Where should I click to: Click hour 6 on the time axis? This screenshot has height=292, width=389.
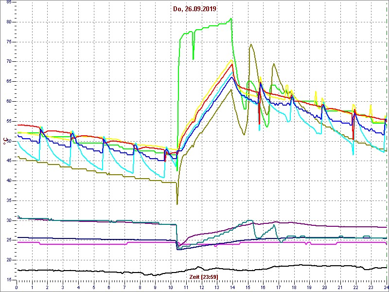click(x=109, y=287)
